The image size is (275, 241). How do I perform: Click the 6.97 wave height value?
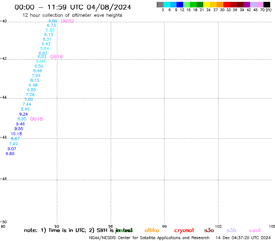43,53
